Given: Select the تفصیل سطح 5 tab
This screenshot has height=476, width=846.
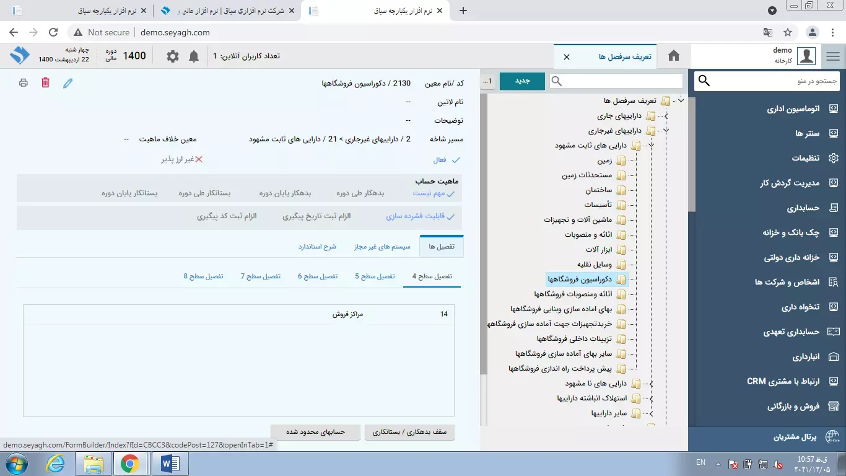Looking at the screenshot, I should (375, 276).
